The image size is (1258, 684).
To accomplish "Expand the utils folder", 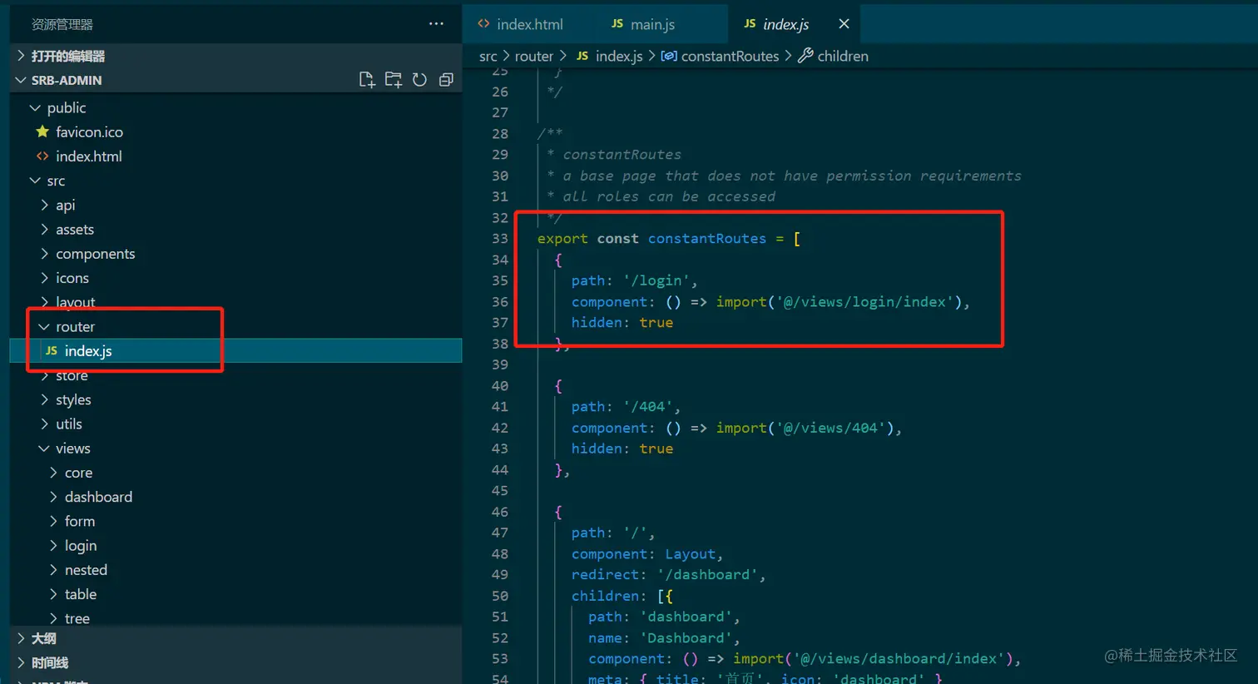I will 235,424.
